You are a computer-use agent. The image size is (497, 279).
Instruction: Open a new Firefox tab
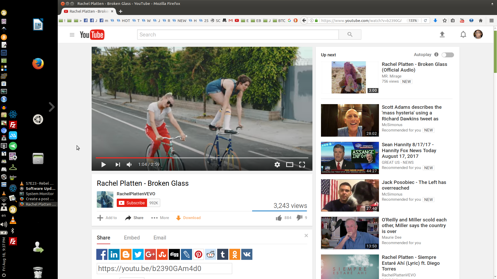click(x=121, y=11)
